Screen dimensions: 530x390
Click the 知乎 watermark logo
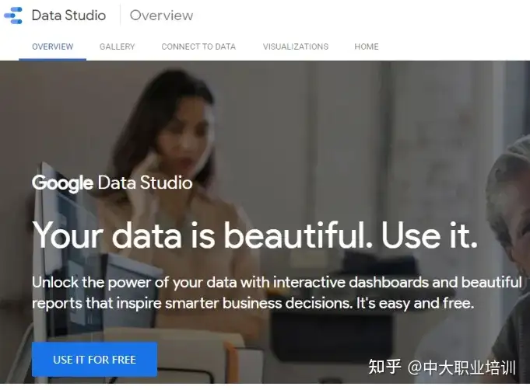point(385,367)
